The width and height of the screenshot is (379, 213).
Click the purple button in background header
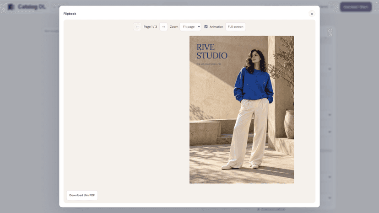tap(356, 7)
